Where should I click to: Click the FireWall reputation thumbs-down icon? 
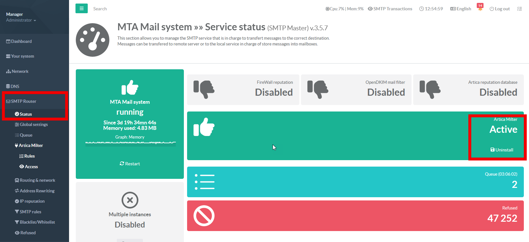coord(204,89)
